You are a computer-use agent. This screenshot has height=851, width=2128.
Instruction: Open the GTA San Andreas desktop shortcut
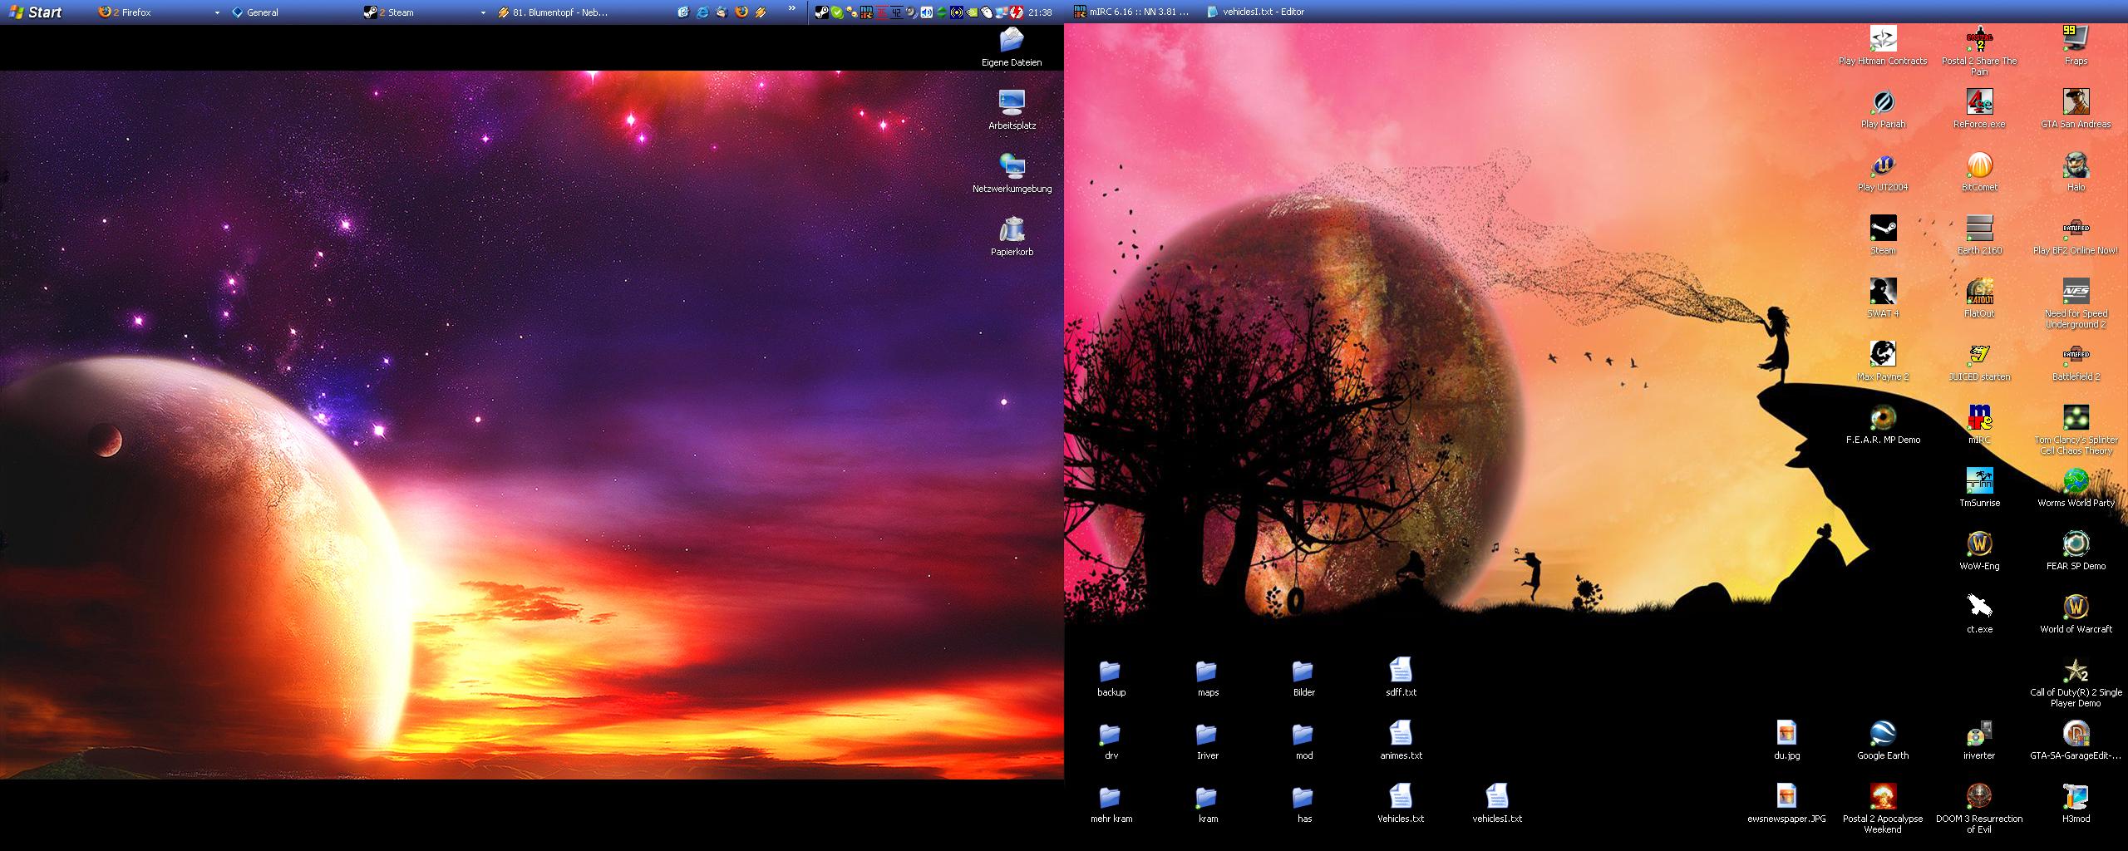[2076, 103]
